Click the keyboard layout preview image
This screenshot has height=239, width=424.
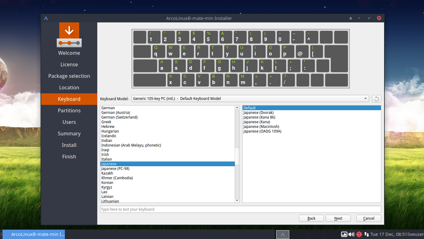(240, 59)
